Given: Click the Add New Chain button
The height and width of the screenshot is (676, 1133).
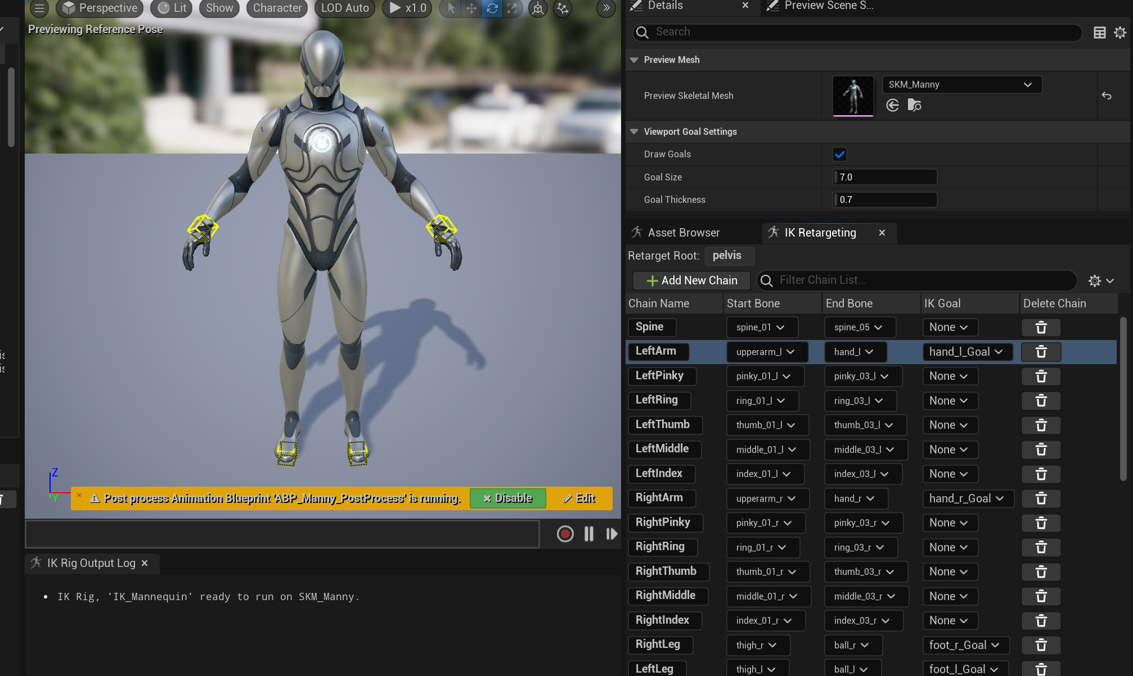Looking at the screenshot, I should tap(691, 280).
